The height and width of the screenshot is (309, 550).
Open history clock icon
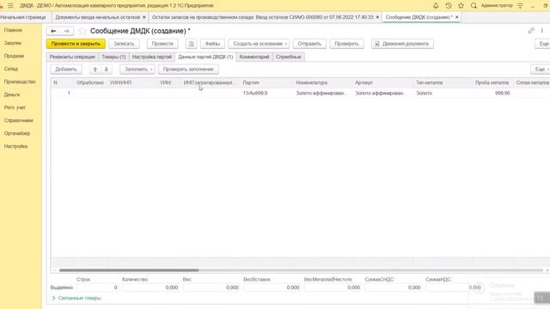(x=449, y=6)
